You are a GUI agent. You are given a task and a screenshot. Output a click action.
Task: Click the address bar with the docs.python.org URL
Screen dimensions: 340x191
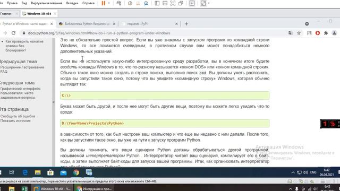pyautogui.click(x=99, y=33)
